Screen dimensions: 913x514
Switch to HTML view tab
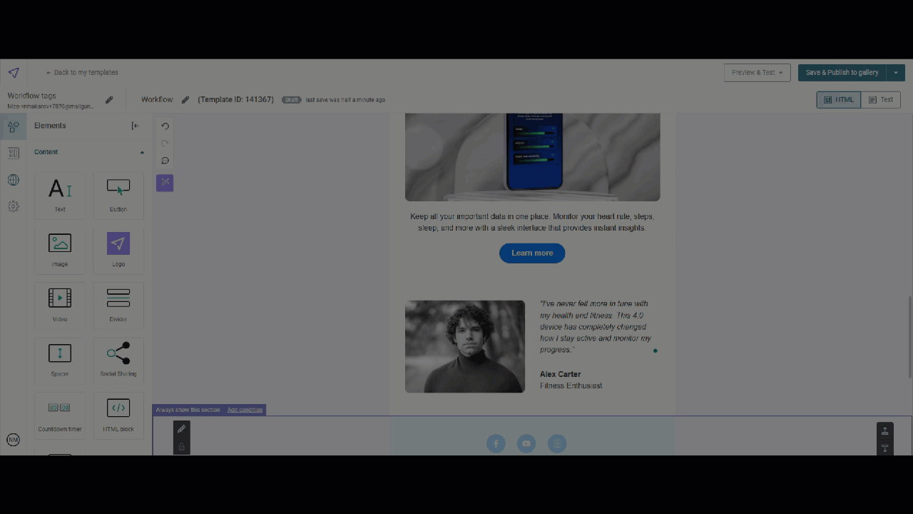click(x=839, y=100)
